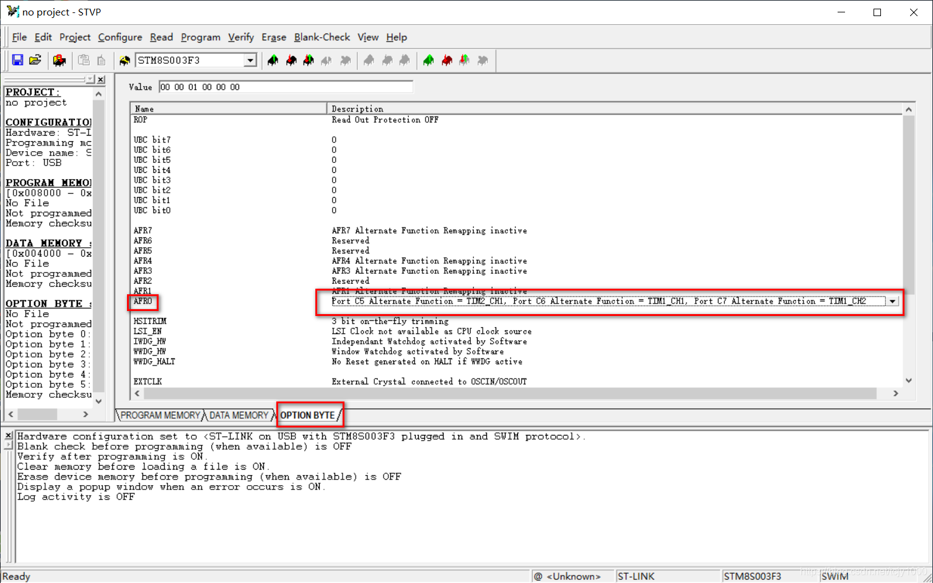Image resolution: width=933 pixels, height=583 pixels.
Task: Select the HSITRIM option row
Action: click(x=151, y=321)
